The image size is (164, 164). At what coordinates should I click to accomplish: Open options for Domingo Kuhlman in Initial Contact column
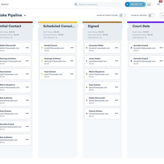[x=27, y=61]
